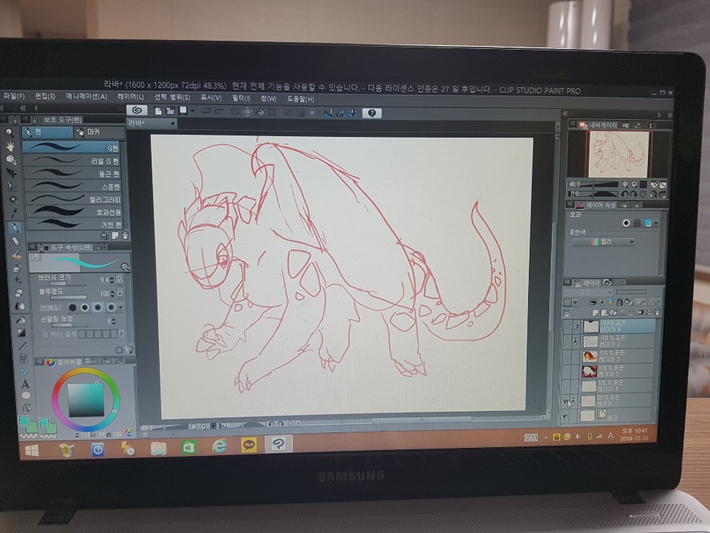Expand the anti-aliasing options arrow
Viewport: 710px width, 533px height.
(x=120, y=306)
